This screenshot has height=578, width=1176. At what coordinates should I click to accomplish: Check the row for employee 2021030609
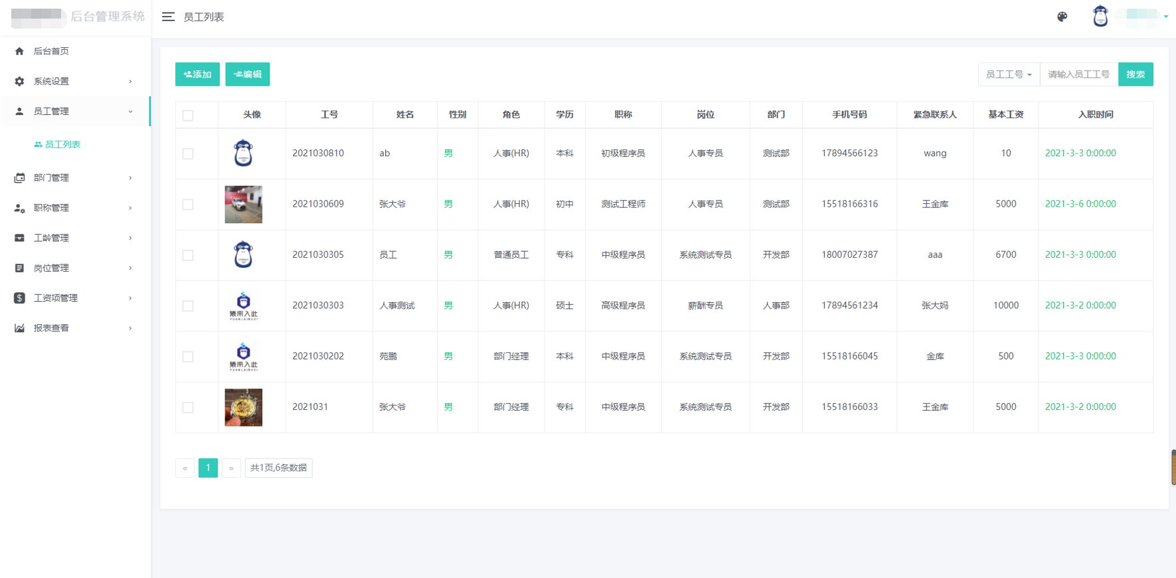188,205
